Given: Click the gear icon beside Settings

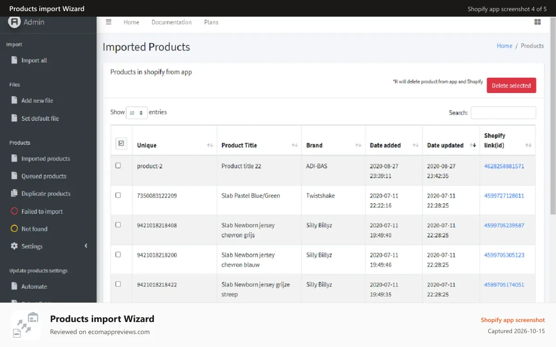Looking at the screenshot, I should click(x=14, y=246).
